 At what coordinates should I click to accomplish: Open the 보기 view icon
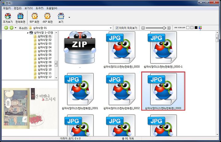[x=61, y=18]
